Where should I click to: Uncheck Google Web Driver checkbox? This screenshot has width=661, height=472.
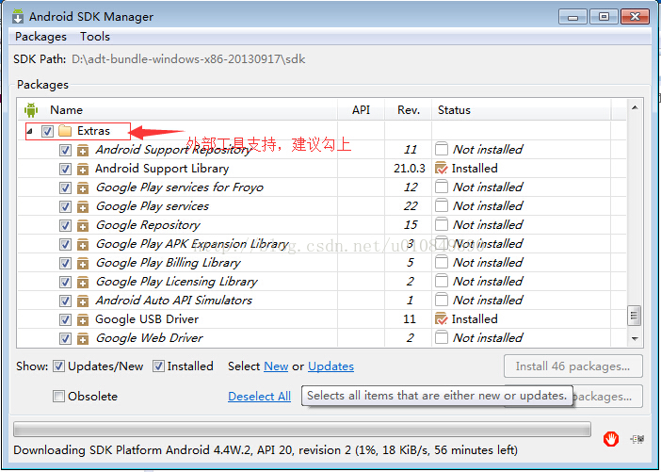tap(65, 338)
